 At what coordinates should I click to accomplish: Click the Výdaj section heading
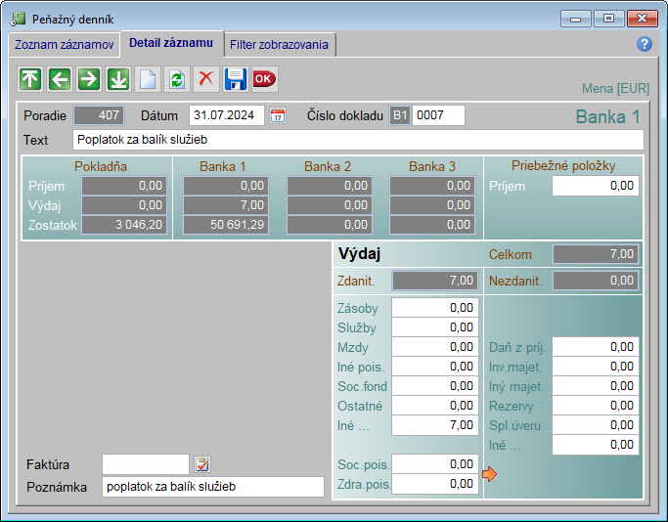359,254
